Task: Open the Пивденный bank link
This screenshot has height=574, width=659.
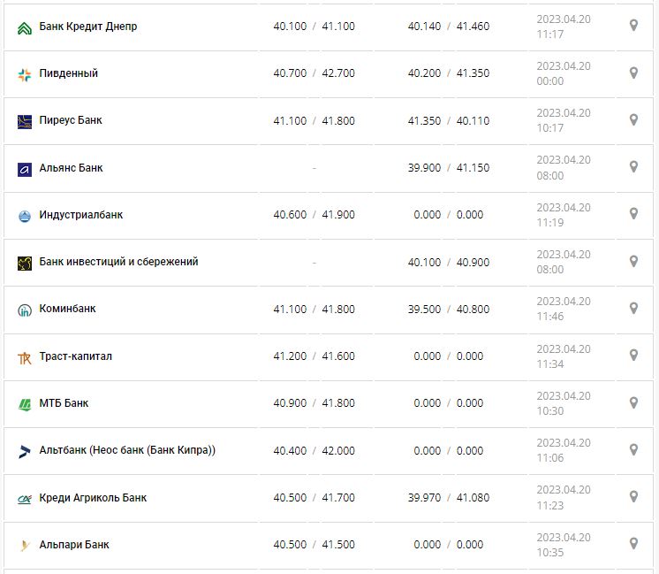Action: 69,73
